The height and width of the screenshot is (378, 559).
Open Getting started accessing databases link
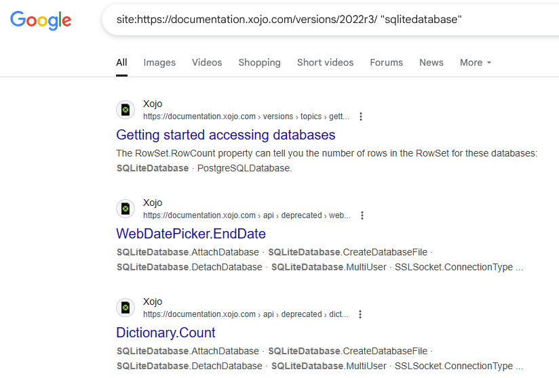click(x=226, y=135)
